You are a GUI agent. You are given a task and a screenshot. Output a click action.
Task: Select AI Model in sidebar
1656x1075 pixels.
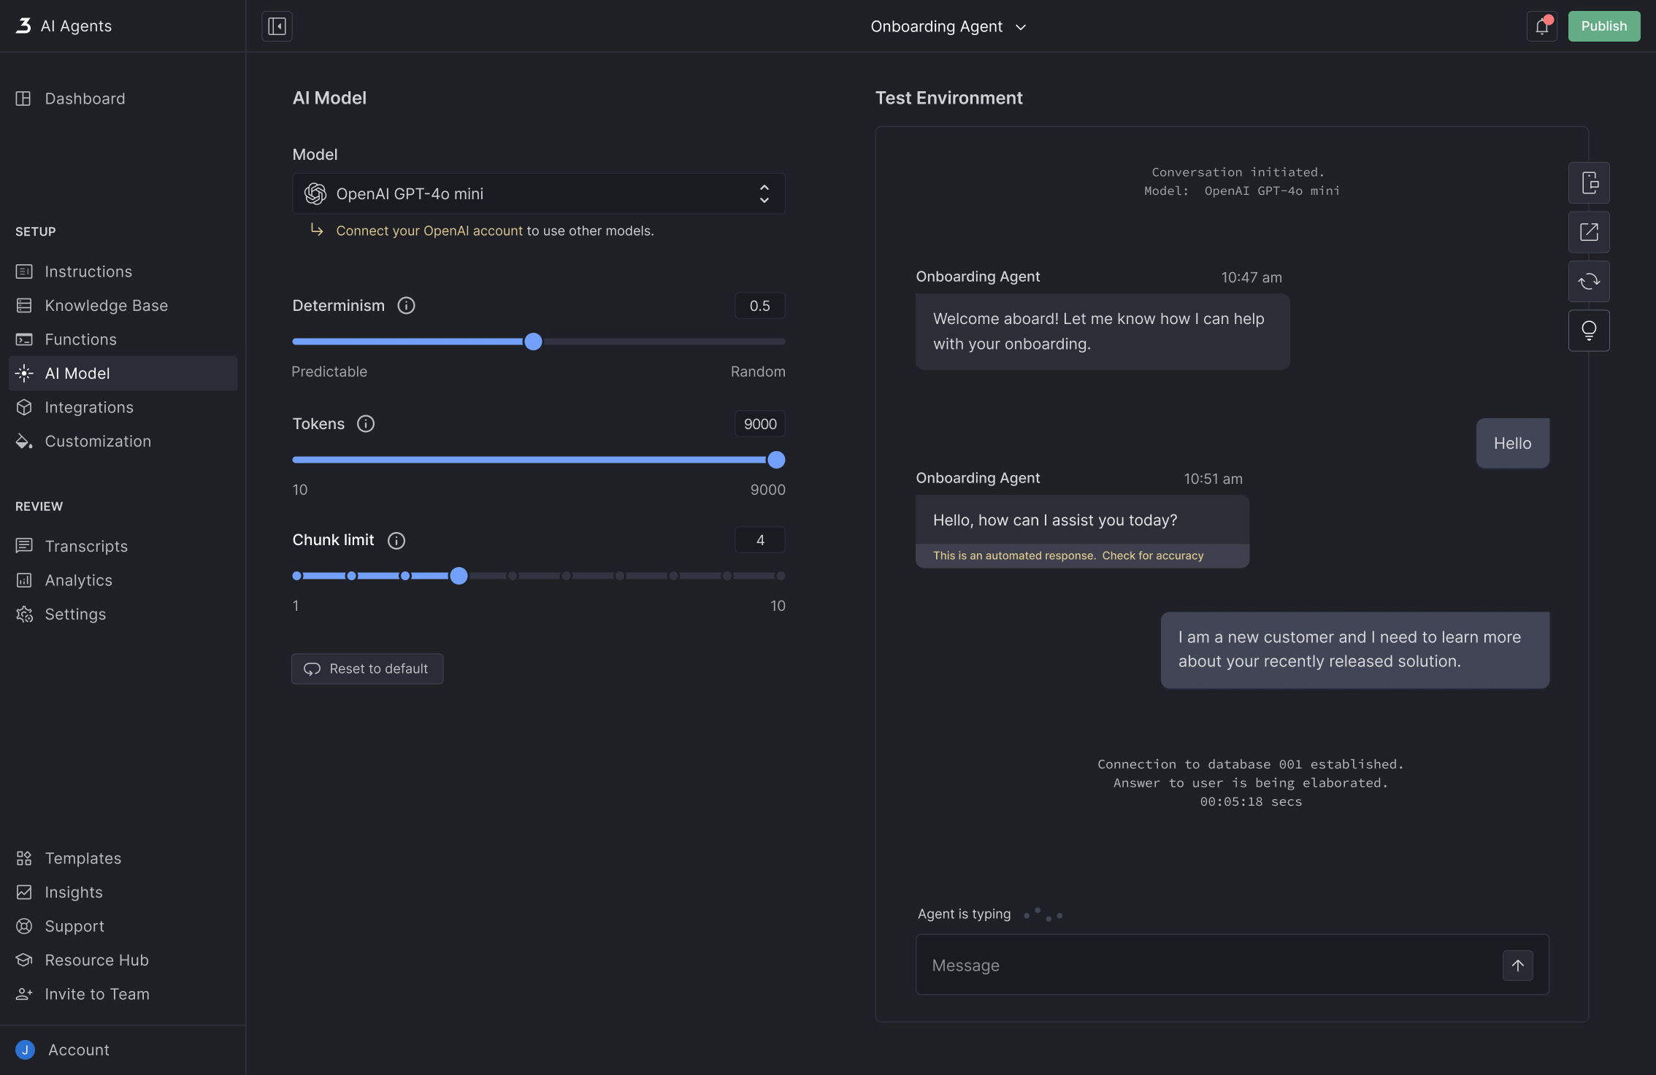123,373
